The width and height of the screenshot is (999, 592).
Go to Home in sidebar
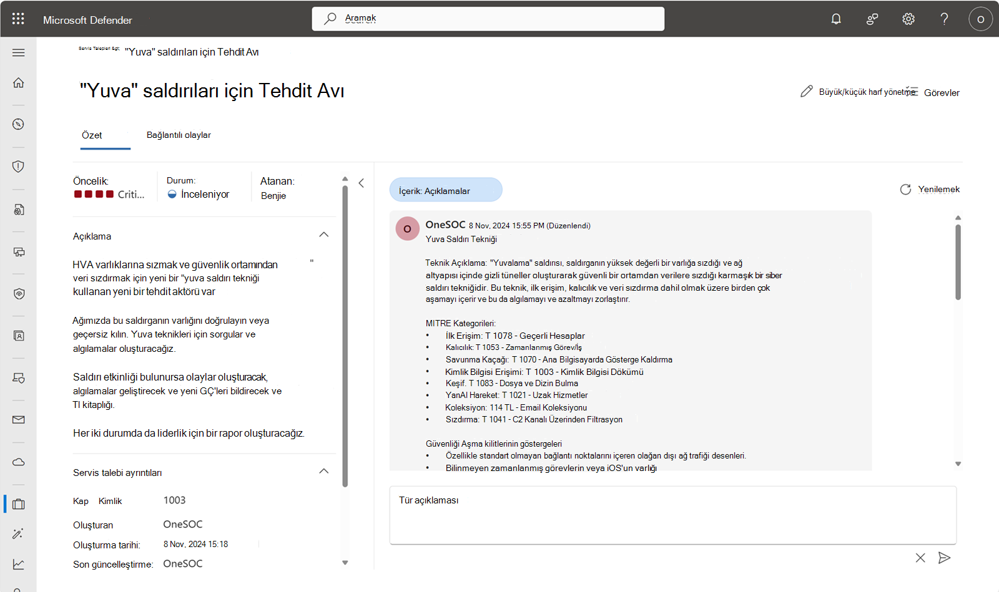point(19,82)
